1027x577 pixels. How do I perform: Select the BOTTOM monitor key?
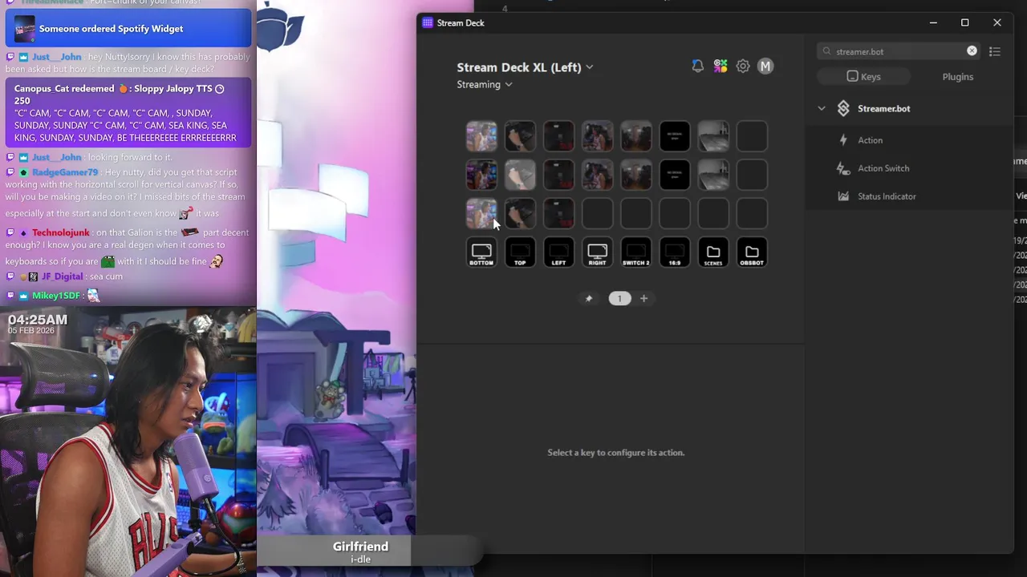tap(481, 252)
